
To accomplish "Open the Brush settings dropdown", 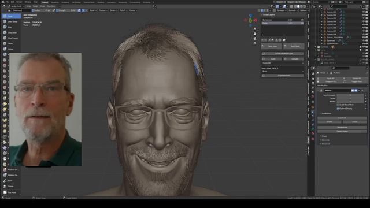I will pyautogui.click(x=92, y=10).
